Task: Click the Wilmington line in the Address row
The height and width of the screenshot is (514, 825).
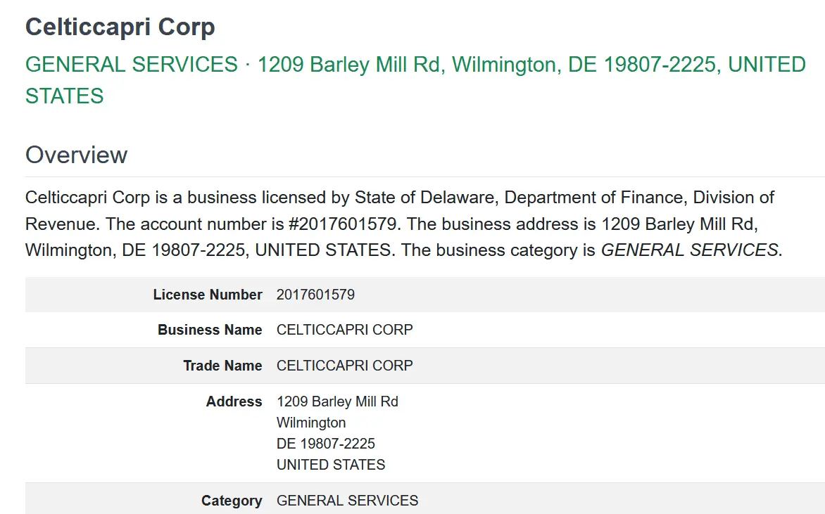Action: click(x=311, y=423)
